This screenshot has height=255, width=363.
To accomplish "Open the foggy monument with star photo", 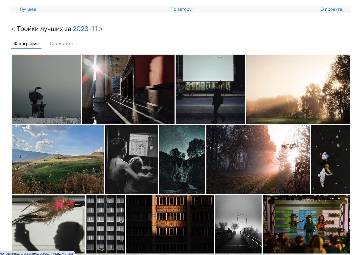I will pos(46,89).
